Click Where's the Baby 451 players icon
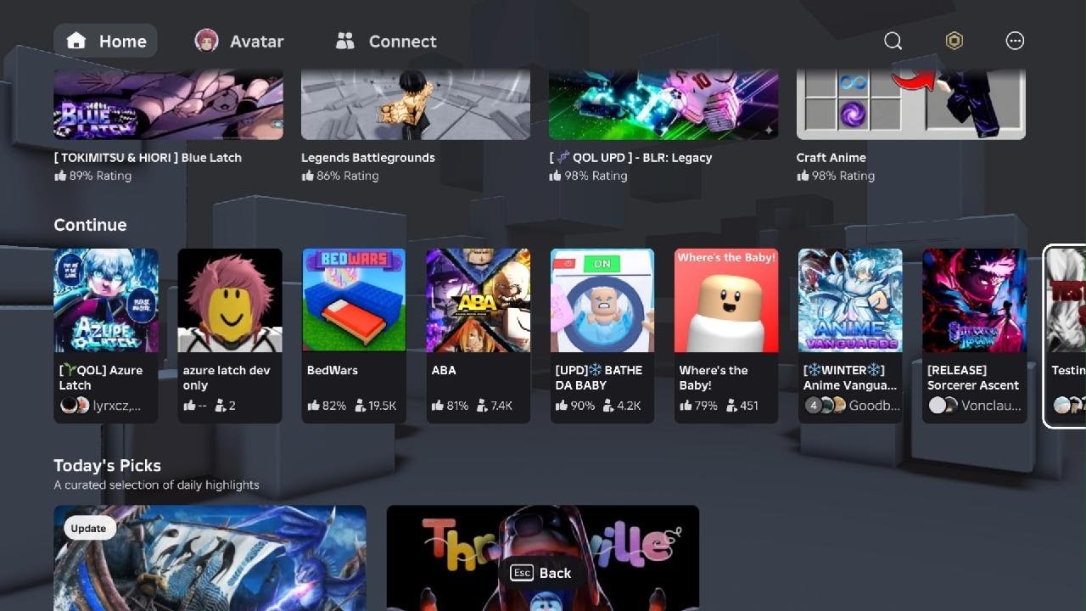The width and height of the screenshot is (1086, 611). pos(731,406)
